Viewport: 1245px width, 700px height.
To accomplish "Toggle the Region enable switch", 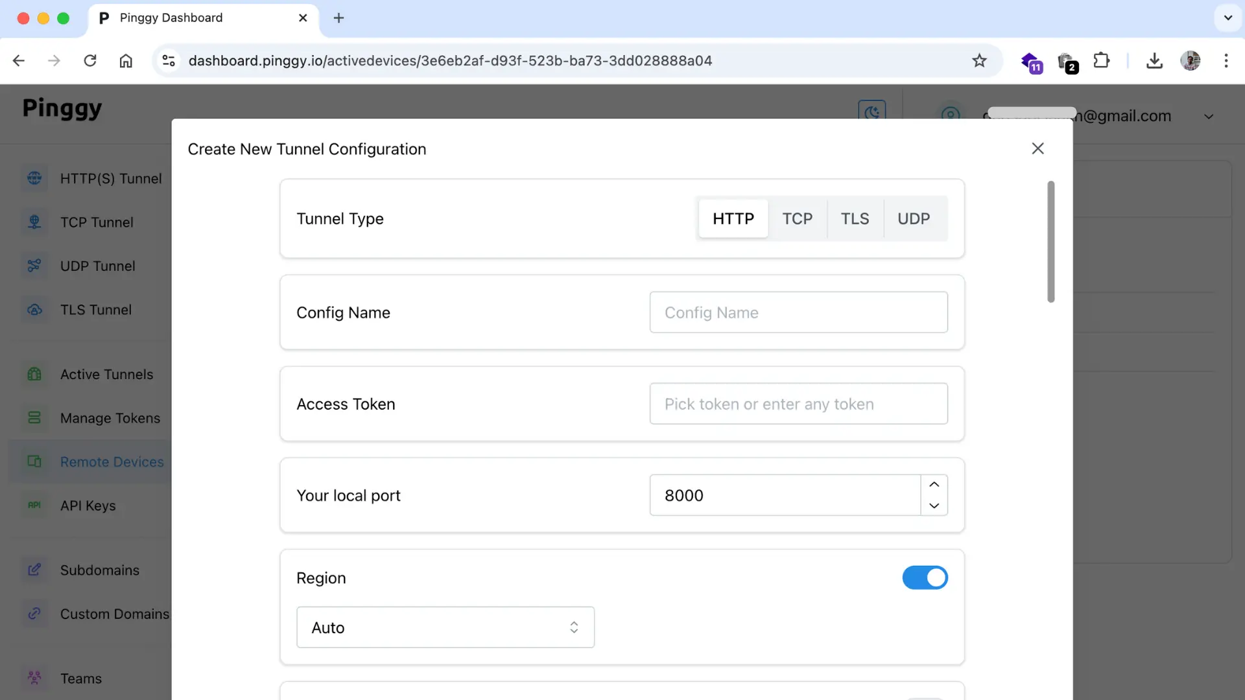I will (925, 577).
